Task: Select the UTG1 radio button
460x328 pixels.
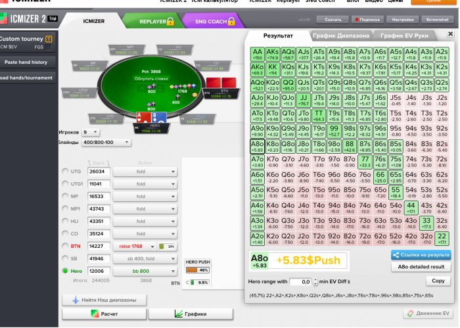Action: point(65,183)
